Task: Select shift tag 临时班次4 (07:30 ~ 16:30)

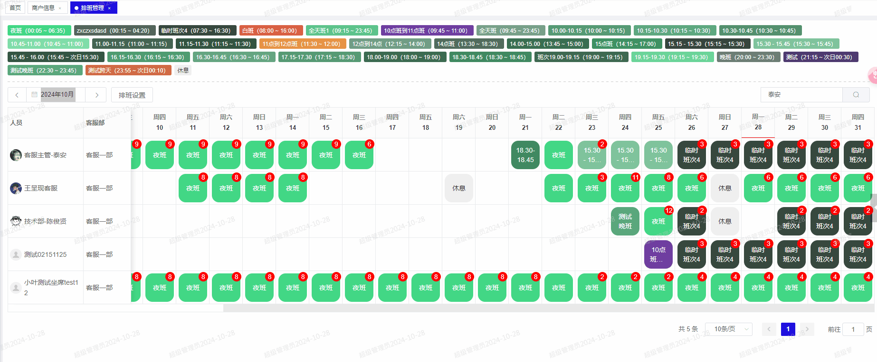Action: (197, 31)
